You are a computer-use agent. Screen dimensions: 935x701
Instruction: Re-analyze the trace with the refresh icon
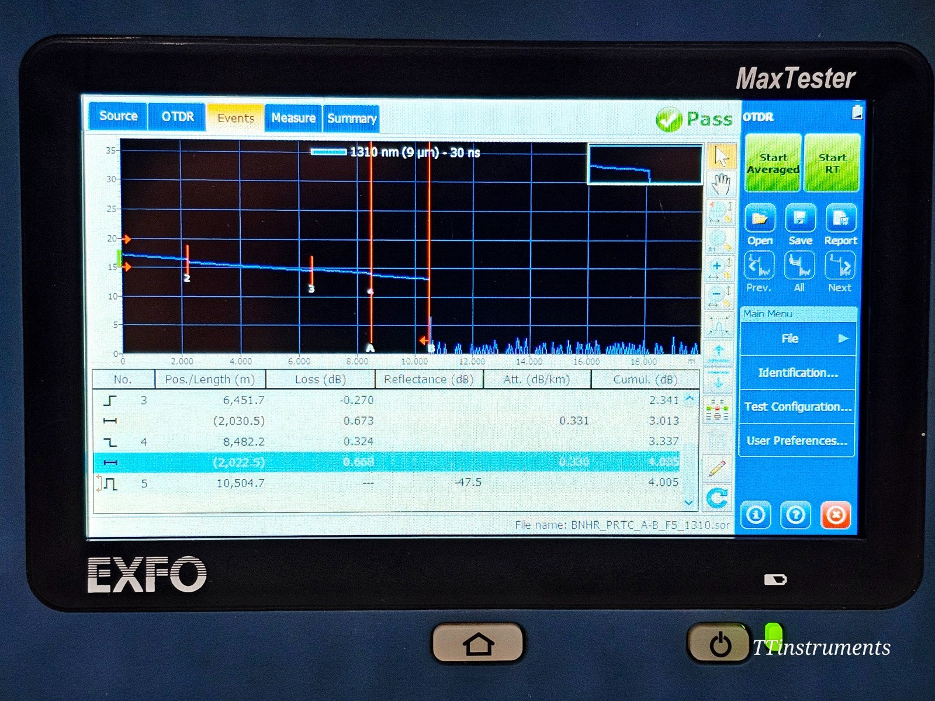click(717, 498)
